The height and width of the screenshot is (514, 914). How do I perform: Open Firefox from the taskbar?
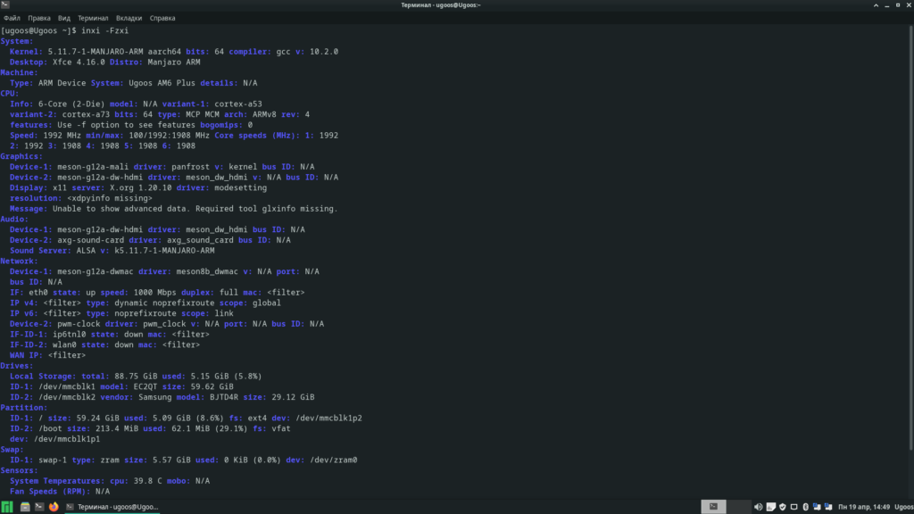54,506
